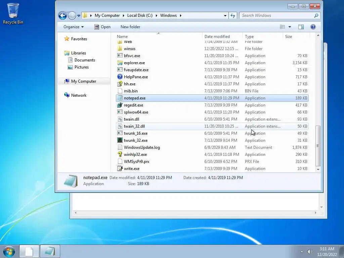Click the search magnifier icon

pos(316,15)
